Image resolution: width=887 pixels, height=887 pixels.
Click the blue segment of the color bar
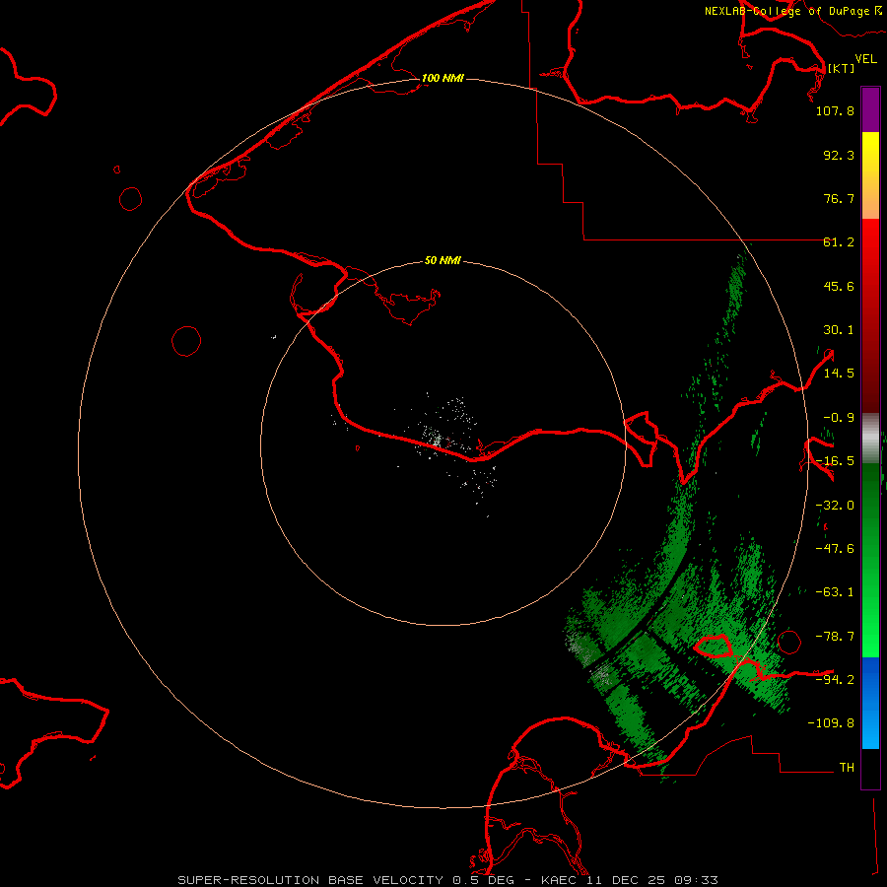pyautogui.click(x=870, y=703)
